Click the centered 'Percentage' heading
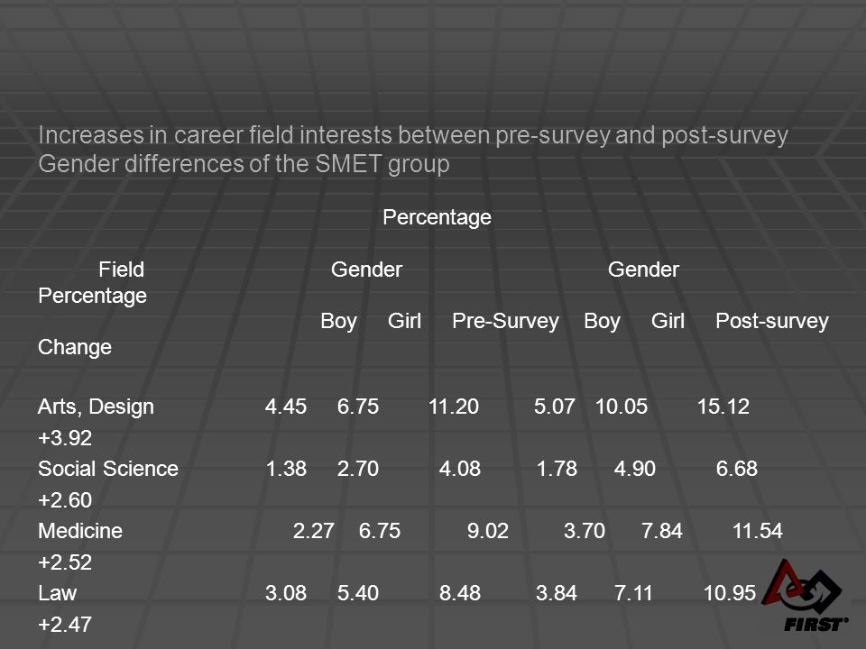Image resolution: width=866 pixels, height=649 pixels. [x=437, y=217]
